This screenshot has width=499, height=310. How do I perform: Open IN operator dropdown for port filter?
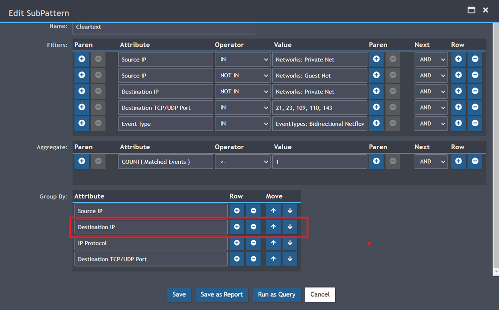coord(243,108)
